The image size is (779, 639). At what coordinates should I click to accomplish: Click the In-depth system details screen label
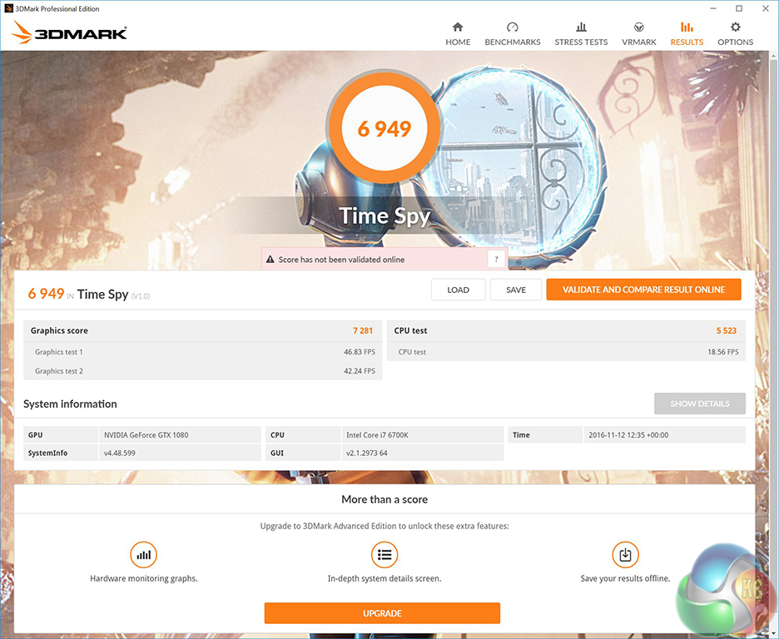pyautogui.click(x=385, y=578)
